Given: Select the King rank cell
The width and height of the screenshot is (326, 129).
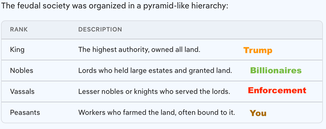Looking at the screenshot, I should coord(17,49).
